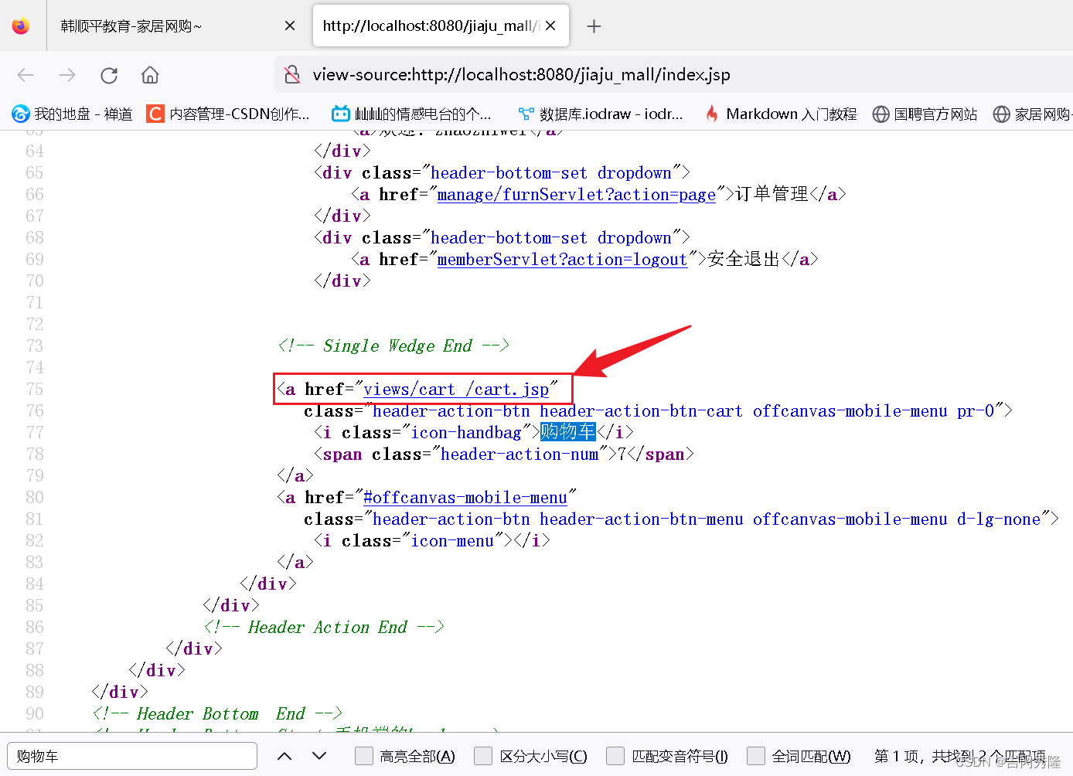Follow the memberServlet?action=logout link
Image resolution: width=1073 pixels, height=776 pixels.
coord(562,260)
